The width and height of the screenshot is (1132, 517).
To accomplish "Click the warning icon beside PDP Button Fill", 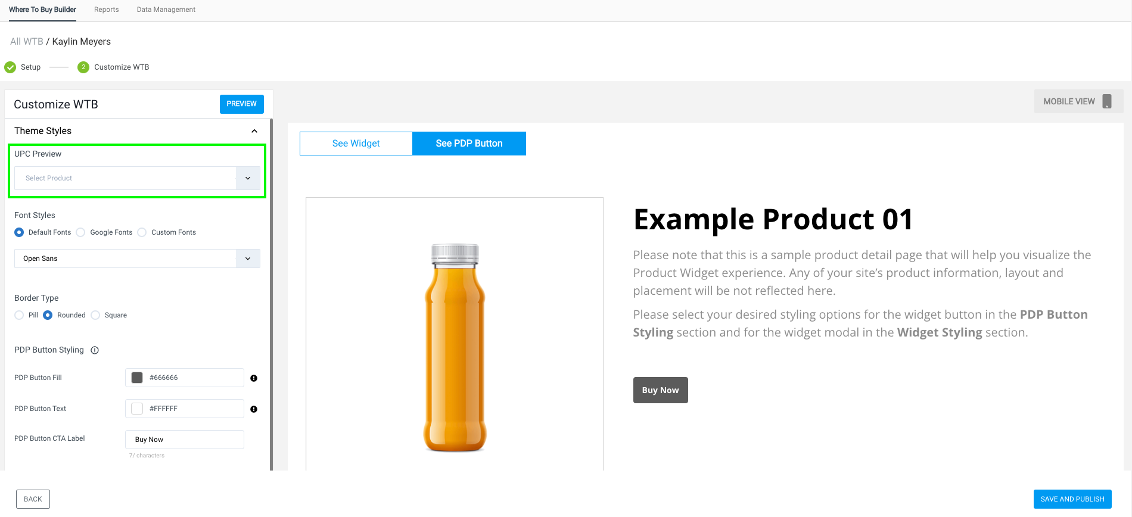I will pyautogui.click(x=254, y=378).
